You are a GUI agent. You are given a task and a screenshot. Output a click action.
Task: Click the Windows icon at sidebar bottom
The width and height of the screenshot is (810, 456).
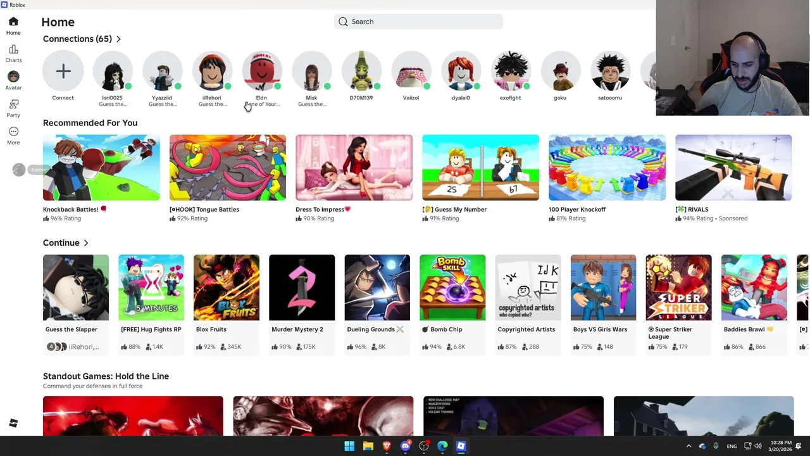coord(13,423)
